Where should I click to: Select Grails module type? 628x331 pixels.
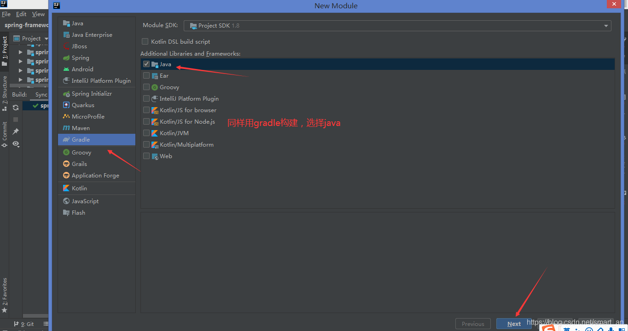97,164
